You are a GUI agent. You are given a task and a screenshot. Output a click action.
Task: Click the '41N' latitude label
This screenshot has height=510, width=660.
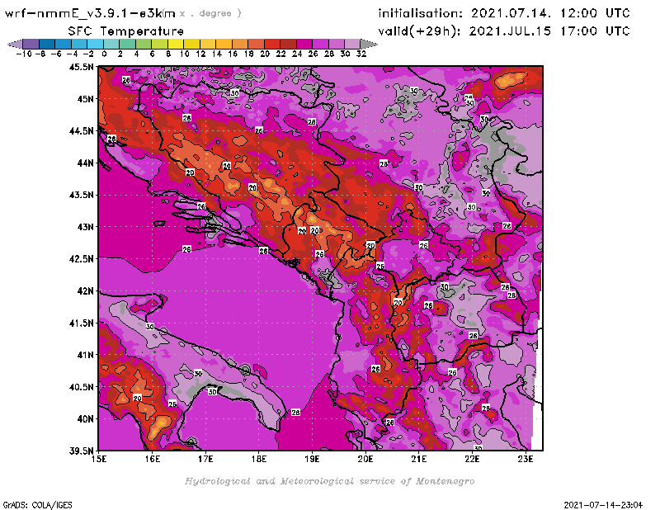pos(85,355)
